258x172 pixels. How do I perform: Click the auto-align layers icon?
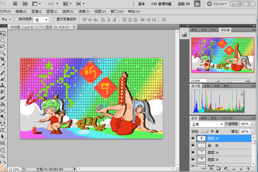164,19
